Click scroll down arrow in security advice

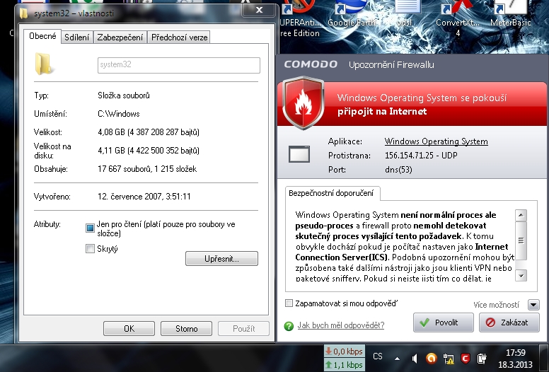click(521, 276)
